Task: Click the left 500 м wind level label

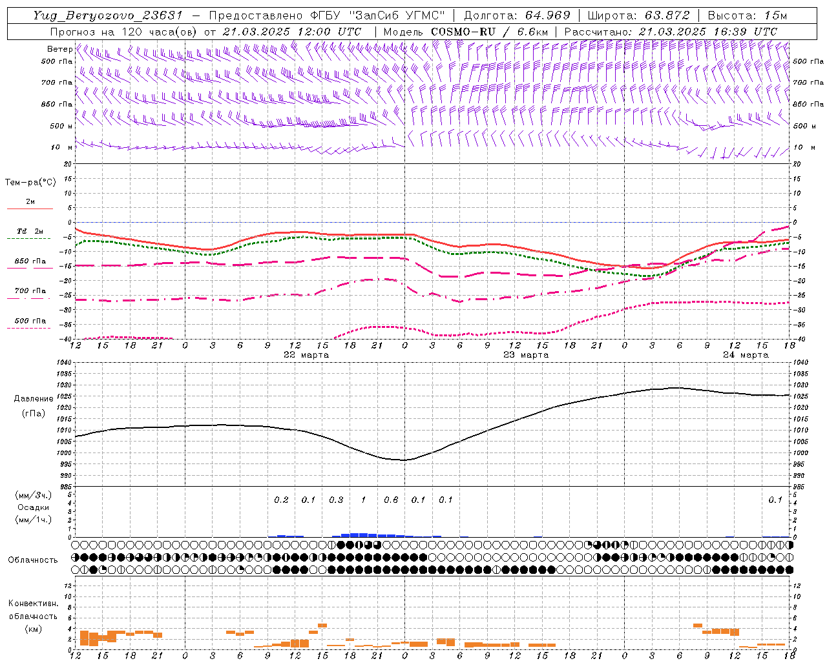Action: [x=61, y=126]
